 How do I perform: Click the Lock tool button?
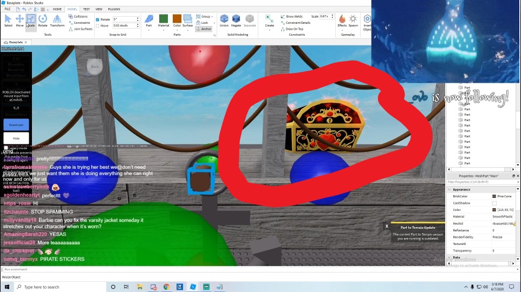tap(202, 23)
